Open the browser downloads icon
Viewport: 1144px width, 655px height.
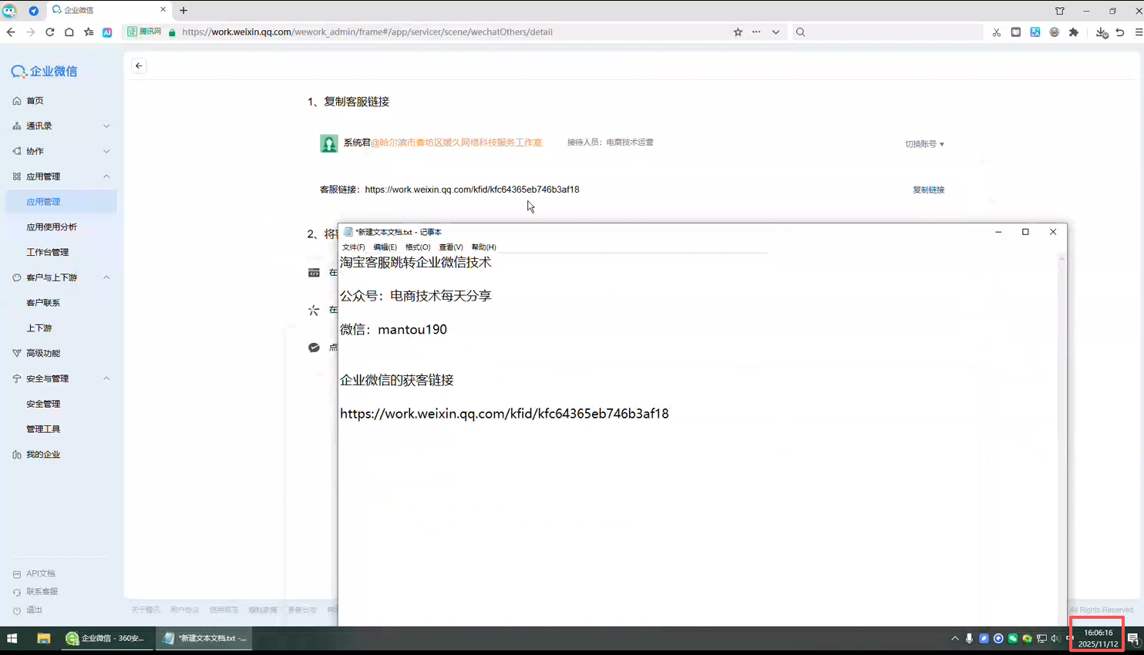(1101, 32)
